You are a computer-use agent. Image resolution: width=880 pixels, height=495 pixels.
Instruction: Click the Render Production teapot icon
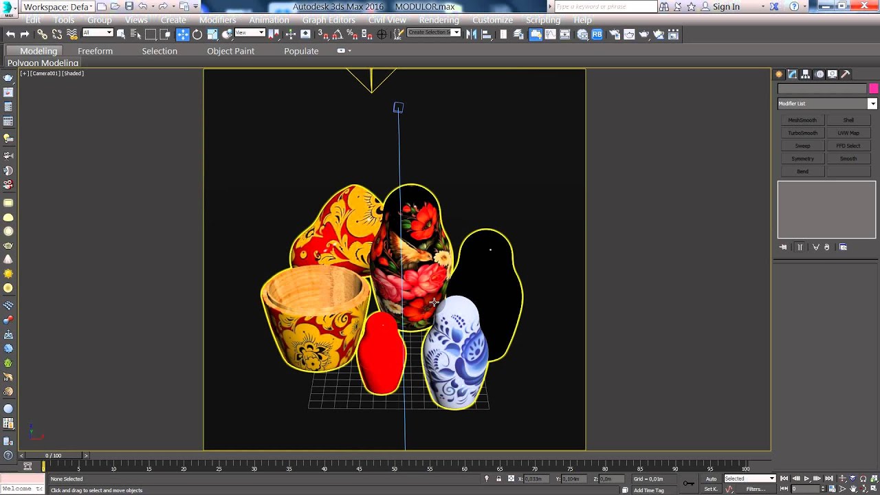(643, 34)
